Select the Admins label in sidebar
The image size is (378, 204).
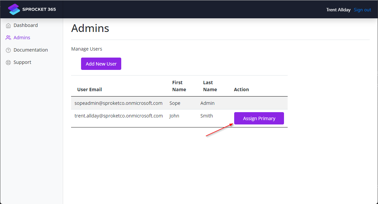(x=22, y=38)
